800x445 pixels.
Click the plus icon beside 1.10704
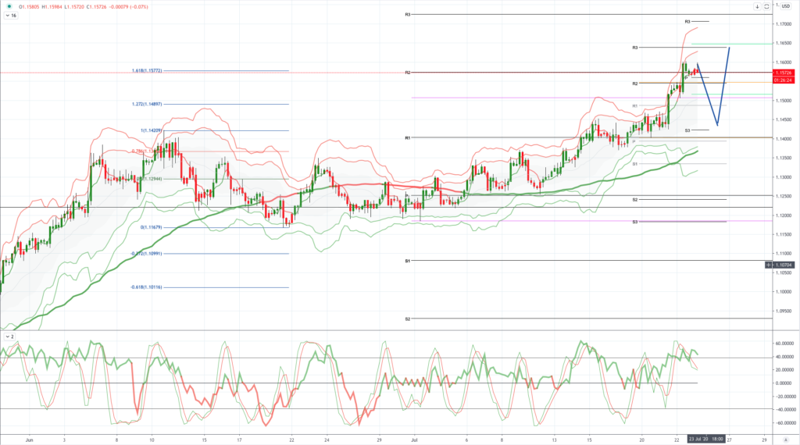coord(769,265)
